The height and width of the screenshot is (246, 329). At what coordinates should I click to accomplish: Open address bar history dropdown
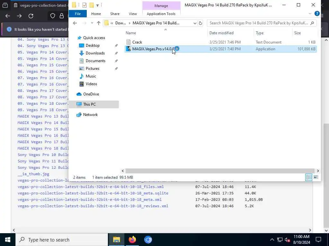[195, 23]
